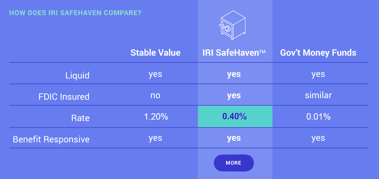Viewport: 379px width, 179px height.
Task: Click Stable Value's 'no' FDIC cell
Action: (155, 95)
